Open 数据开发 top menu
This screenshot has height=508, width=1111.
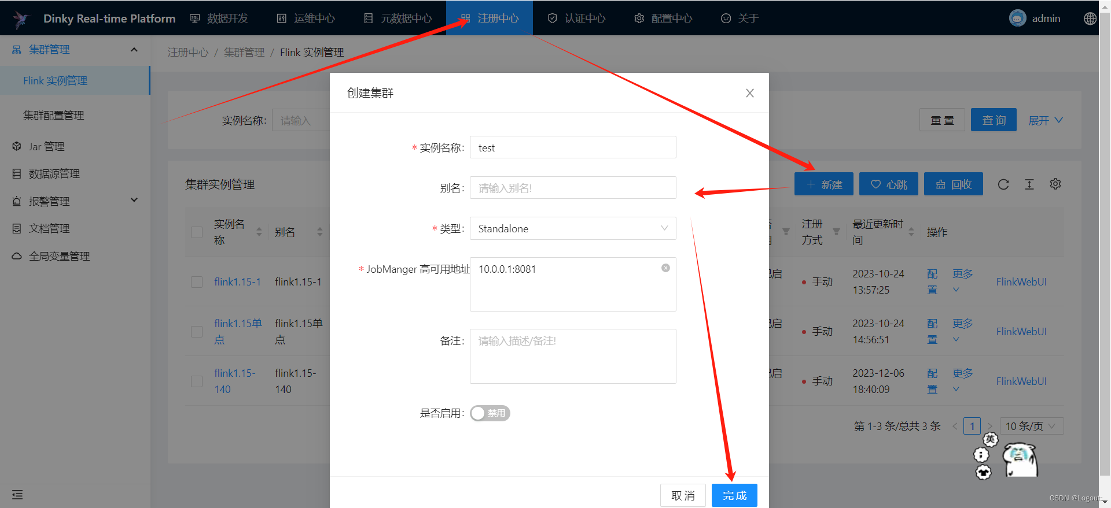(x=219, y=18)
